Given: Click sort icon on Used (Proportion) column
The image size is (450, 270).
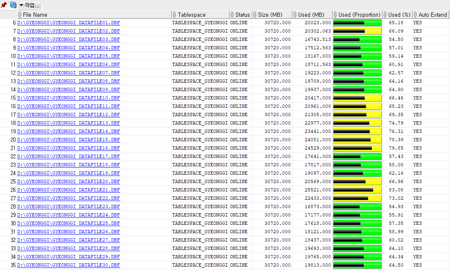Looking at the screenshot, I should coord(335,15).
